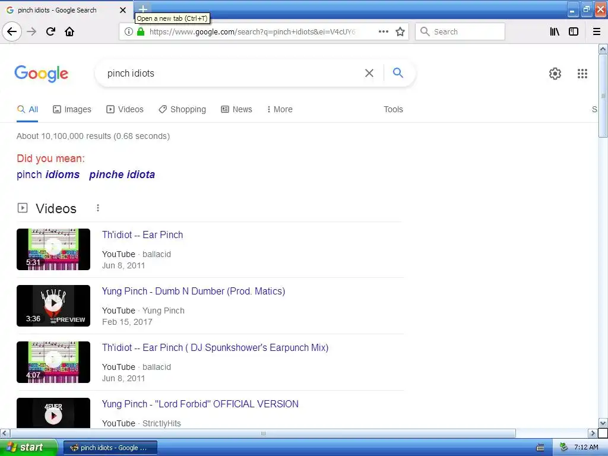Open the page actions three-dot menu
The height and width of the screenshot is (456, 608).
click(384, 31)
